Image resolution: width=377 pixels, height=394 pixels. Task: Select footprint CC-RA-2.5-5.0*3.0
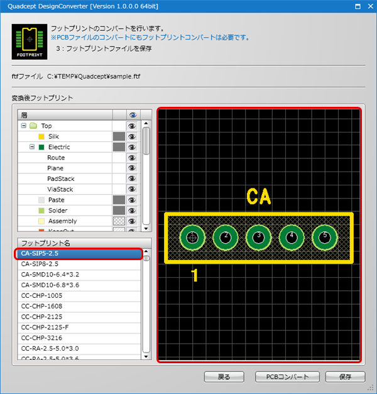point(79,348)
